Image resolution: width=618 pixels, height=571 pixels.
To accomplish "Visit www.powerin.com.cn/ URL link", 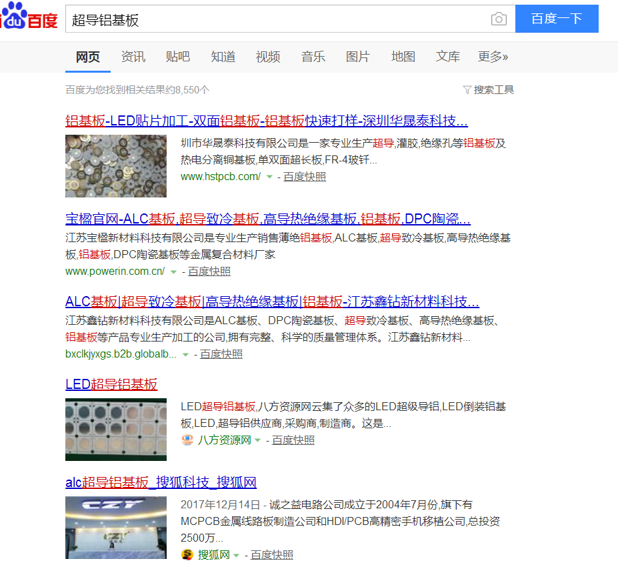I will (115, 271).
